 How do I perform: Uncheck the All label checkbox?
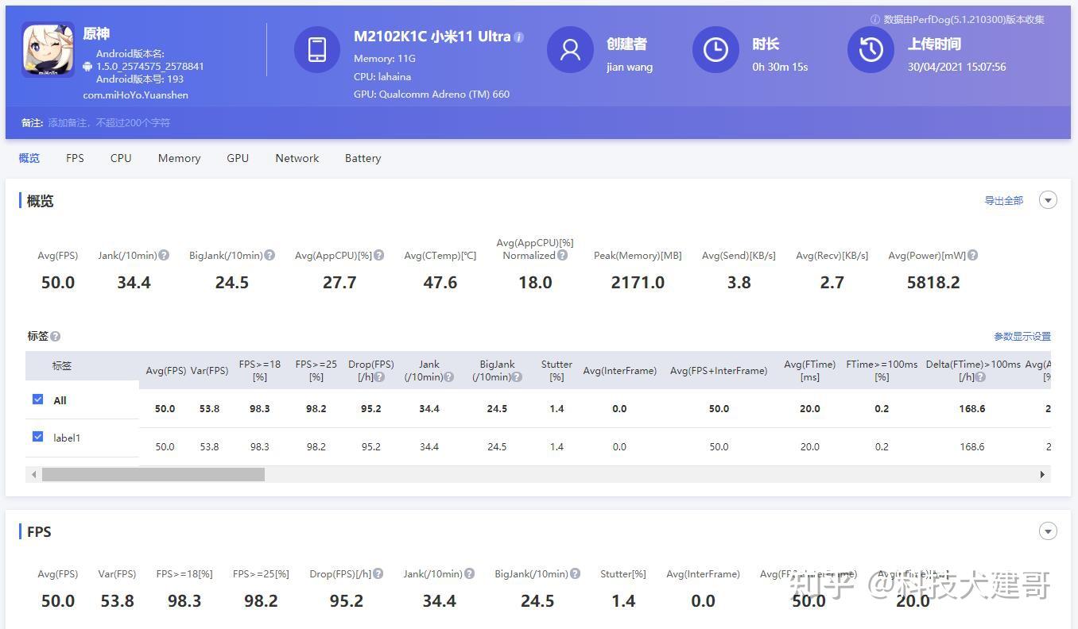37,399
